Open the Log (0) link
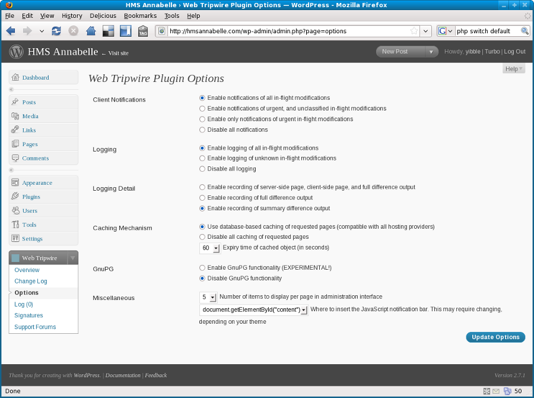Screen dimensions: 534x398 24,304
